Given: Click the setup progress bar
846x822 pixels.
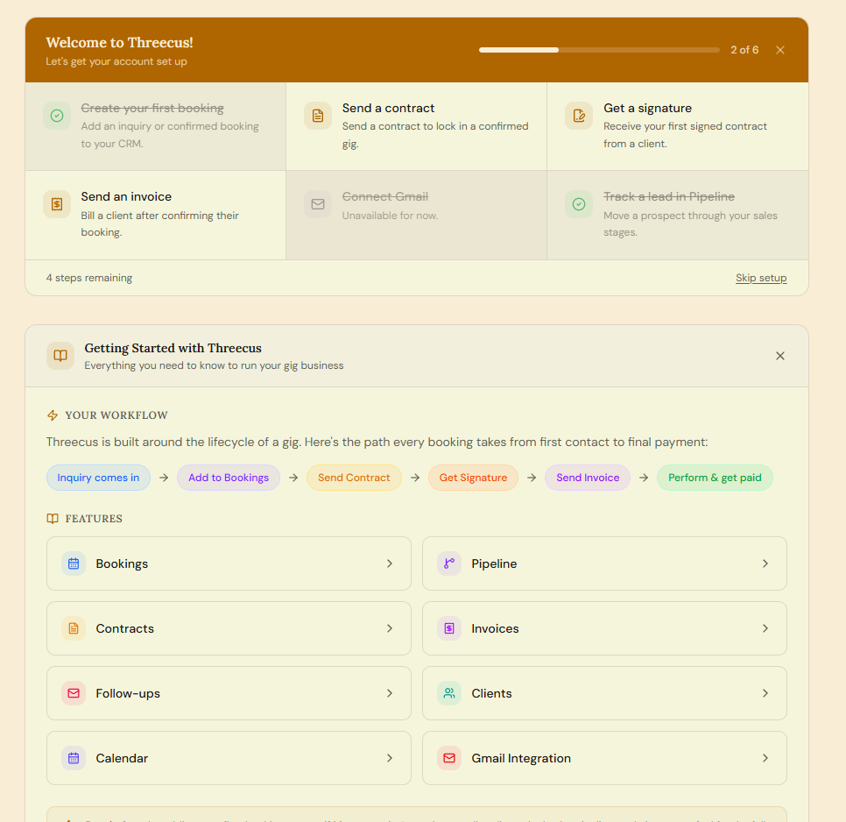Looking at the screenshot, I should (599, 50).
